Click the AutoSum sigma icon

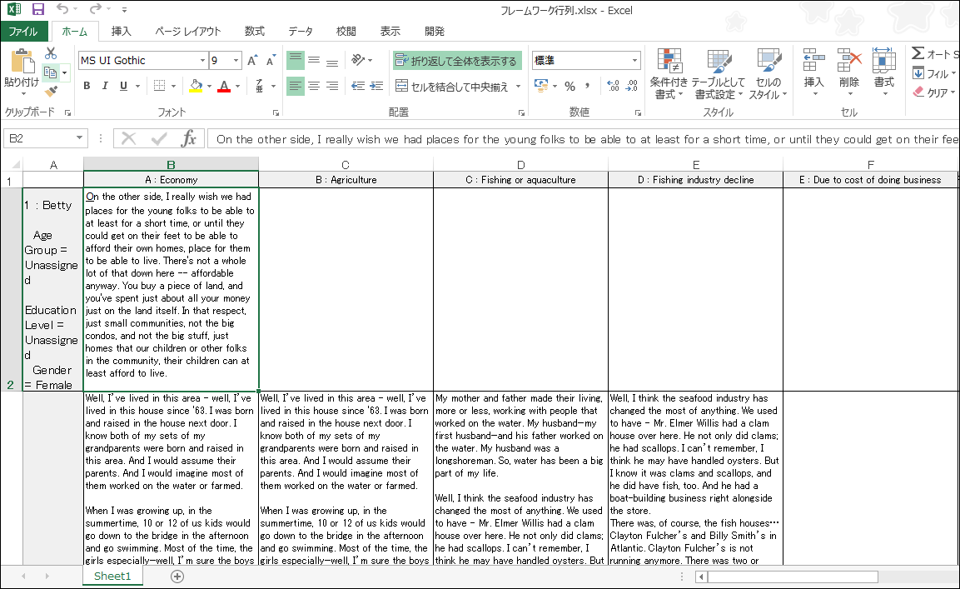coord(918,53)
